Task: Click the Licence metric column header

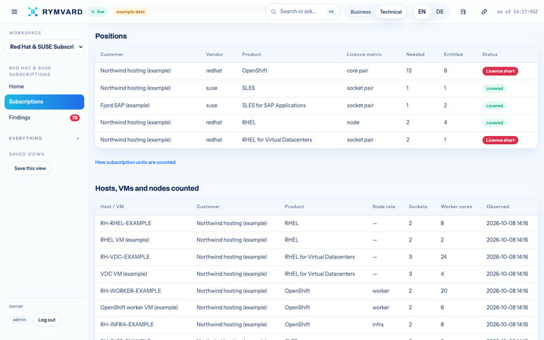Action: (x=364, y=54)
